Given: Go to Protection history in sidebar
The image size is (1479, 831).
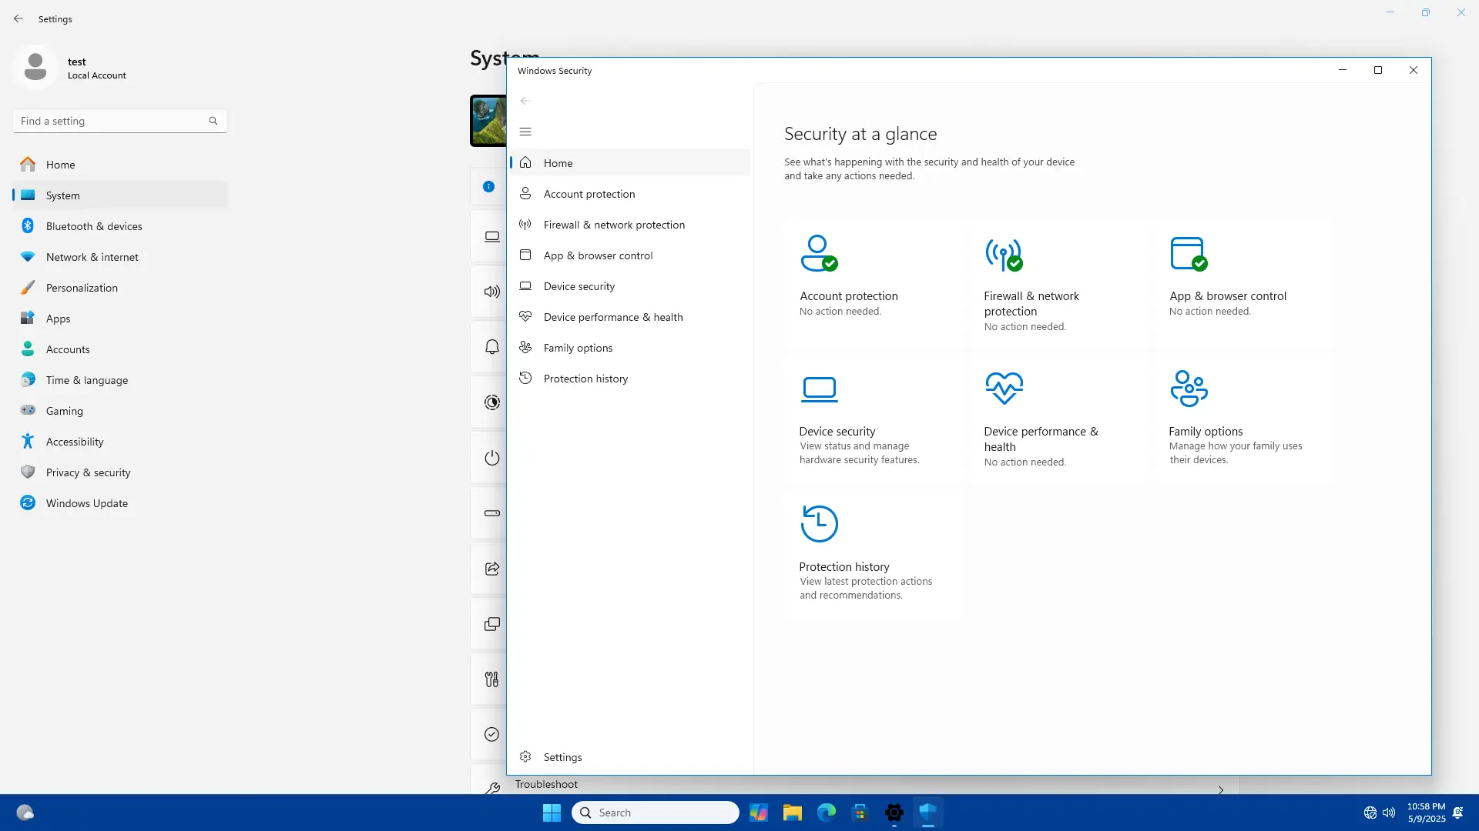Looking at the screenshot, I should pyautogui.click(x=585, y=379).
